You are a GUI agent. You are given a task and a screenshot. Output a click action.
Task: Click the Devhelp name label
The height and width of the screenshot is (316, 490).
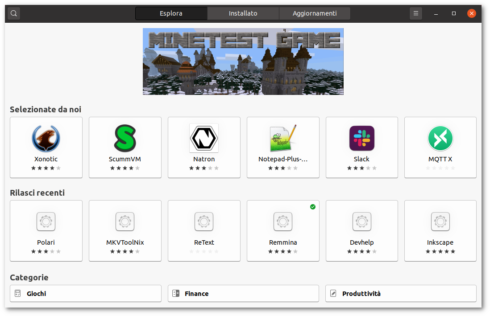(x=362, y=242)
